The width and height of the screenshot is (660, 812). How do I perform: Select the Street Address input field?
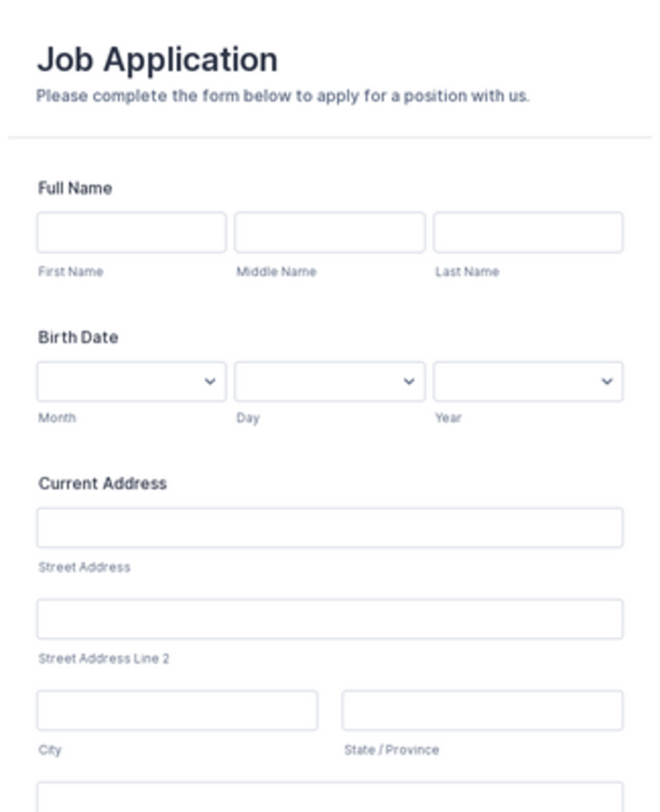(330, 528)
